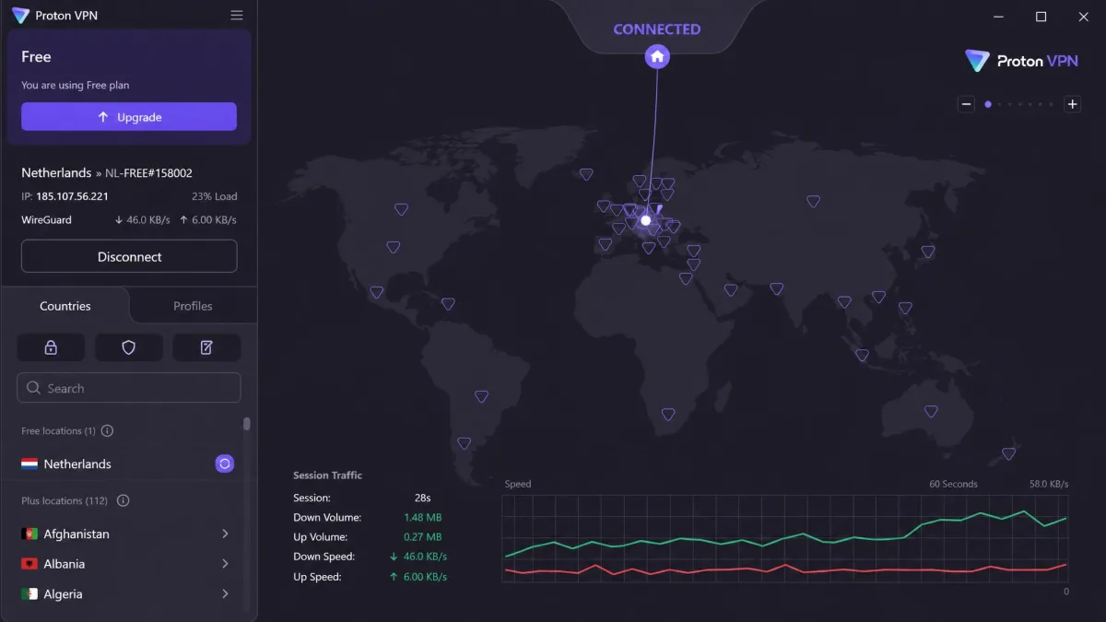The width and height of the screenshot is (1106, 622).
Task: Click the server marker in Australia
Action: pyautogui.click(x=931, y=412)
